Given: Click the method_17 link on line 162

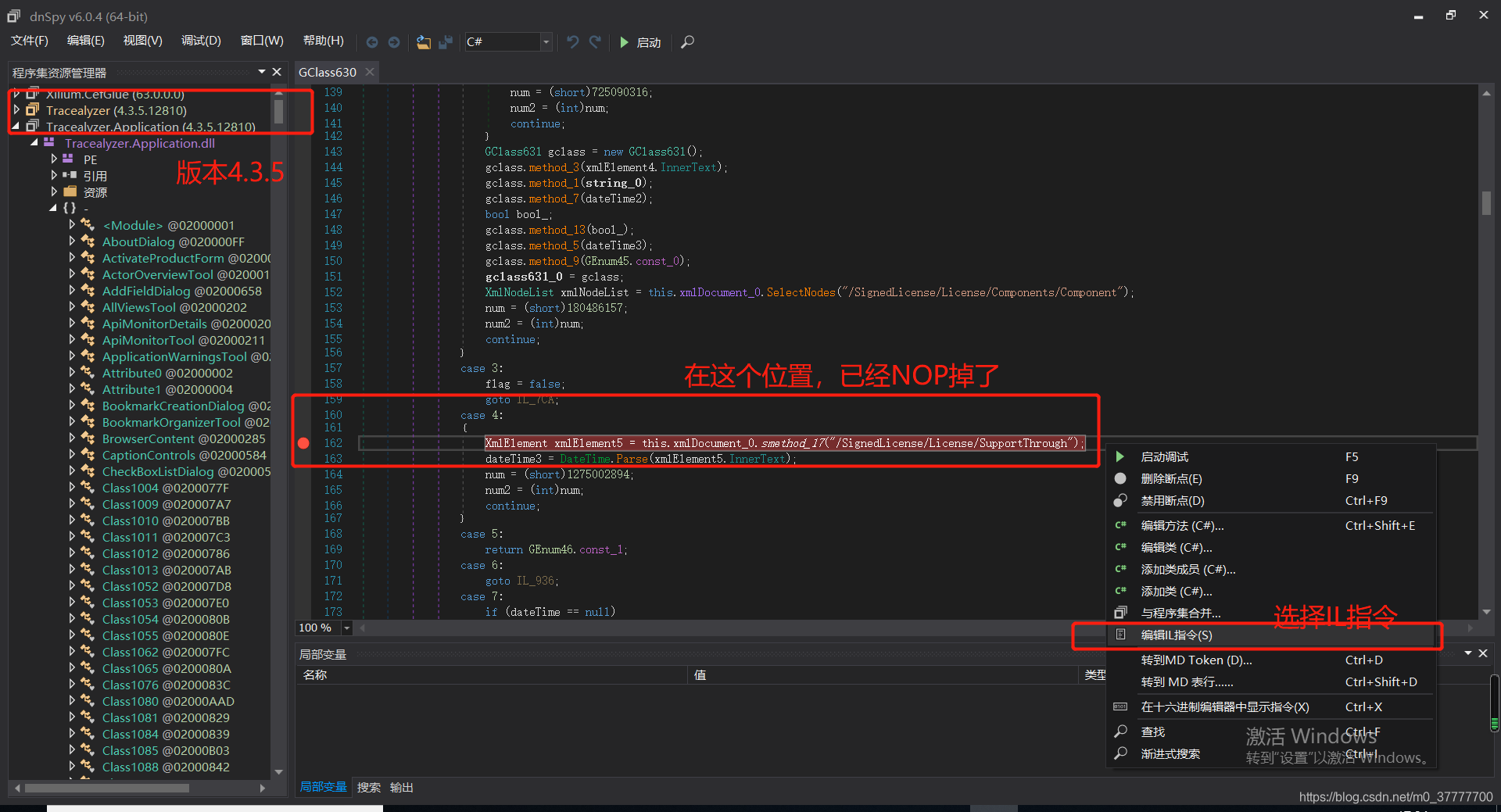Looking at the screenshot, I should (x=793, y=443).
